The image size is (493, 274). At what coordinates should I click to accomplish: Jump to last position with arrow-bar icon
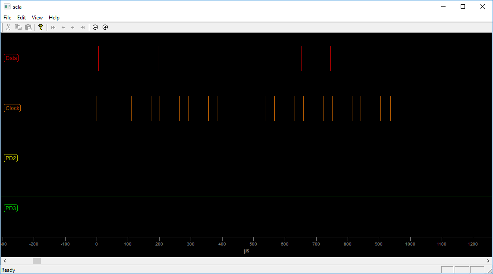coord(82,27)
